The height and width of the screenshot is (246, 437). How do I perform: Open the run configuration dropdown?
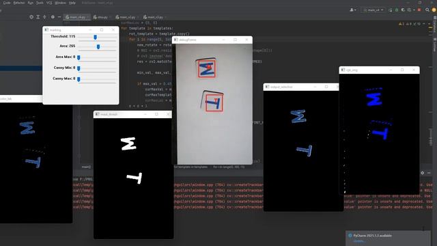click(x=373, y=10)
